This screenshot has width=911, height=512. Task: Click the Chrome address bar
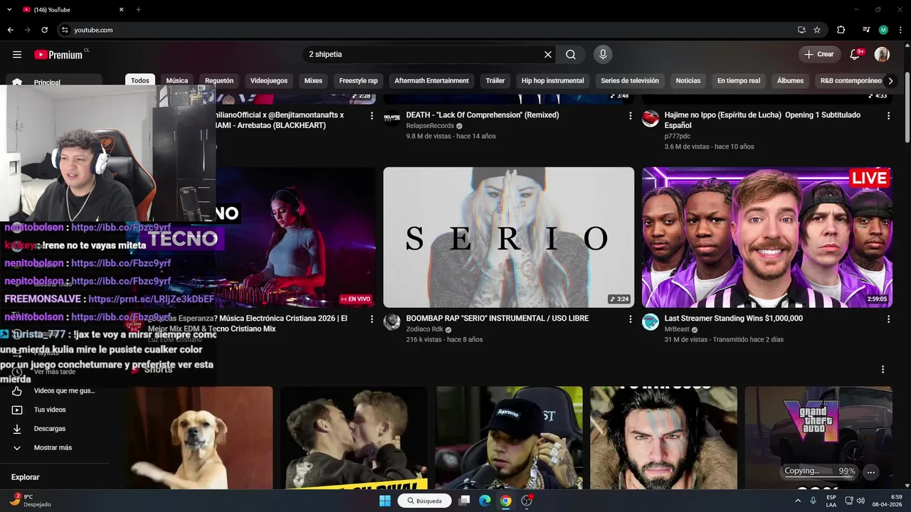click(x=427, y=30)
